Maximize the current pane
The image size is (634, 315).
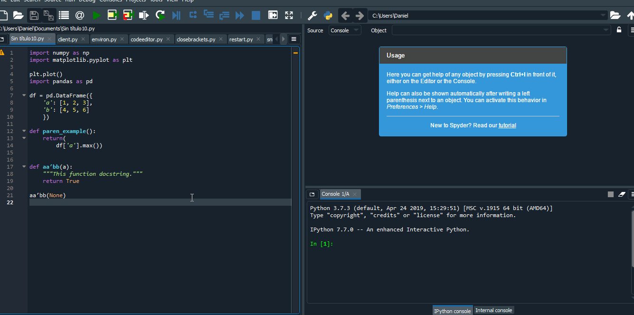[x=289, y=15]
